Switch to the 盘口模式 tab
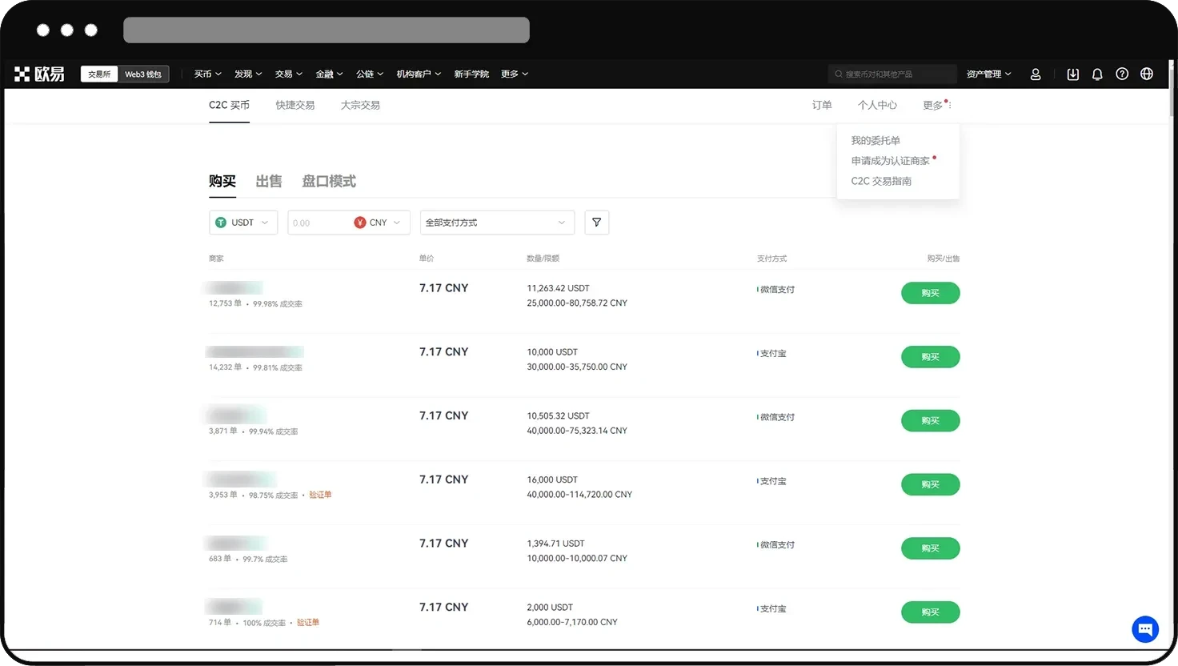 coord(329,182)
